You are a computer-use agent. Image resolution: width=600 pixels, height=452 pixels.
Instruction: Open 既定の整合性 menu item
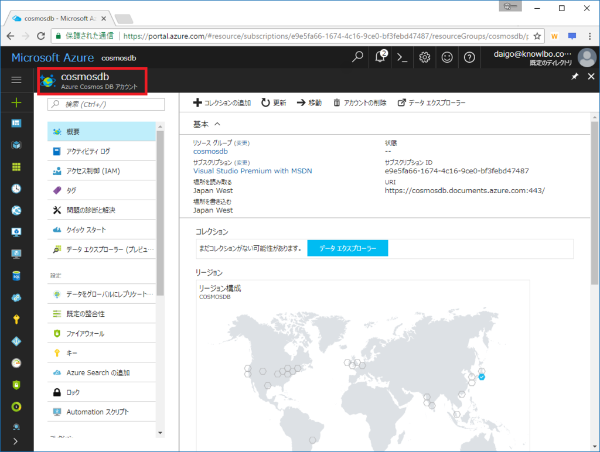pyautogui.click(x=101, y=314)
